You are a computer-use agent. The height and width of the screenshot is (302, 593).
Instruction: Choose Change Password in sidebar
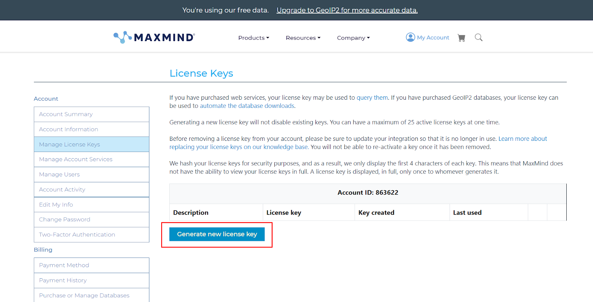coord(64,219)
